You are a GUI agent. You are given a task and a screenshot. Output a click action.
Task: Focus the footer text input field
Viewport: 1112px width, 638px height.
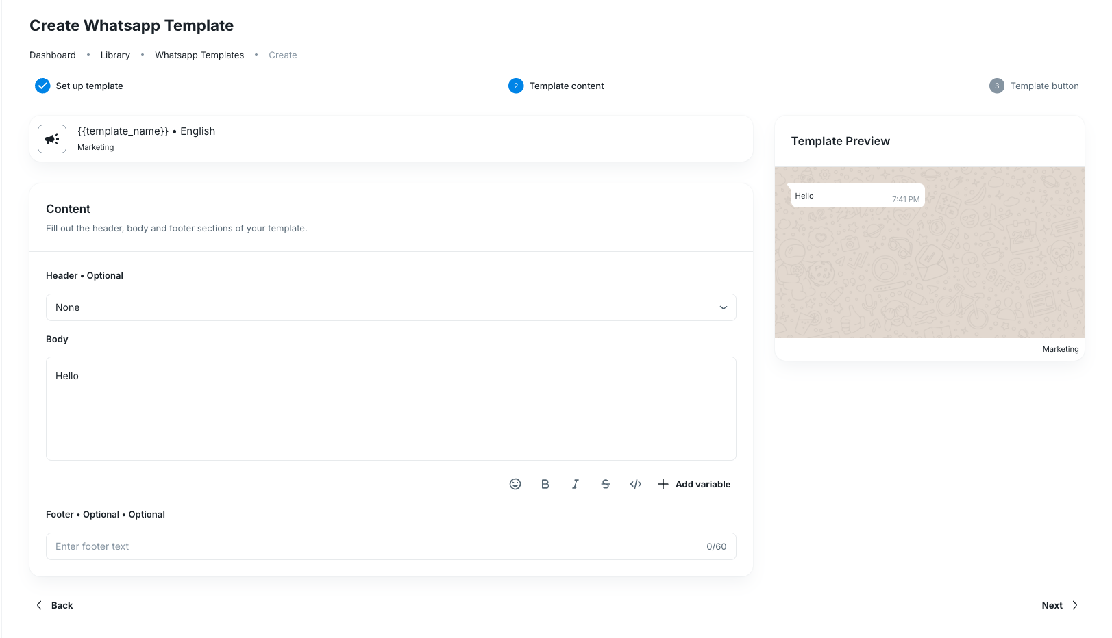(x=391, y=546)
